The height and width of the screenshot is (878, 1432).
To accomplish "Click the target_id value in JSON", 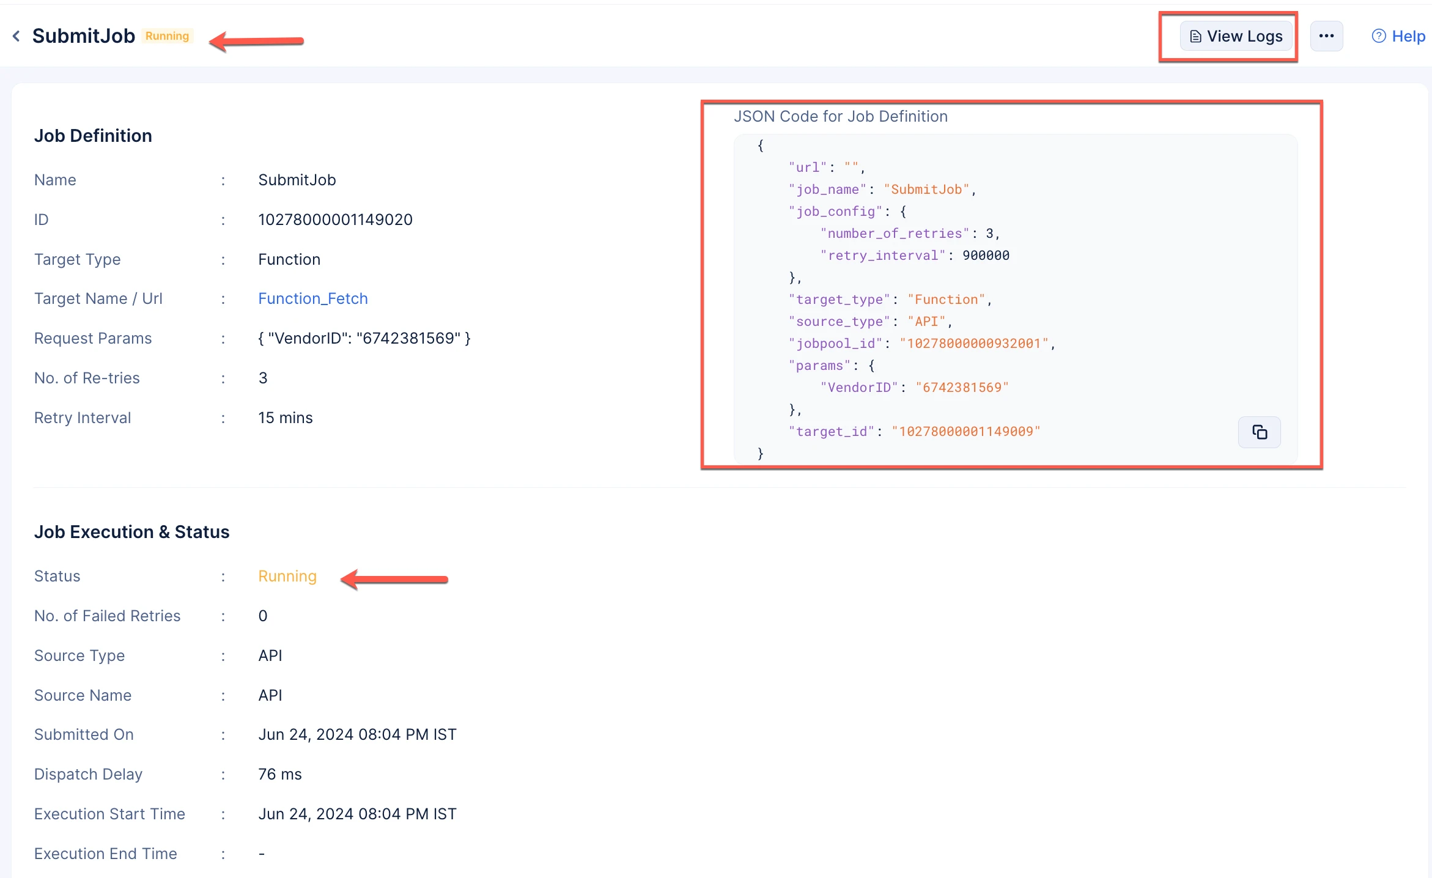I will pos(965,432).
